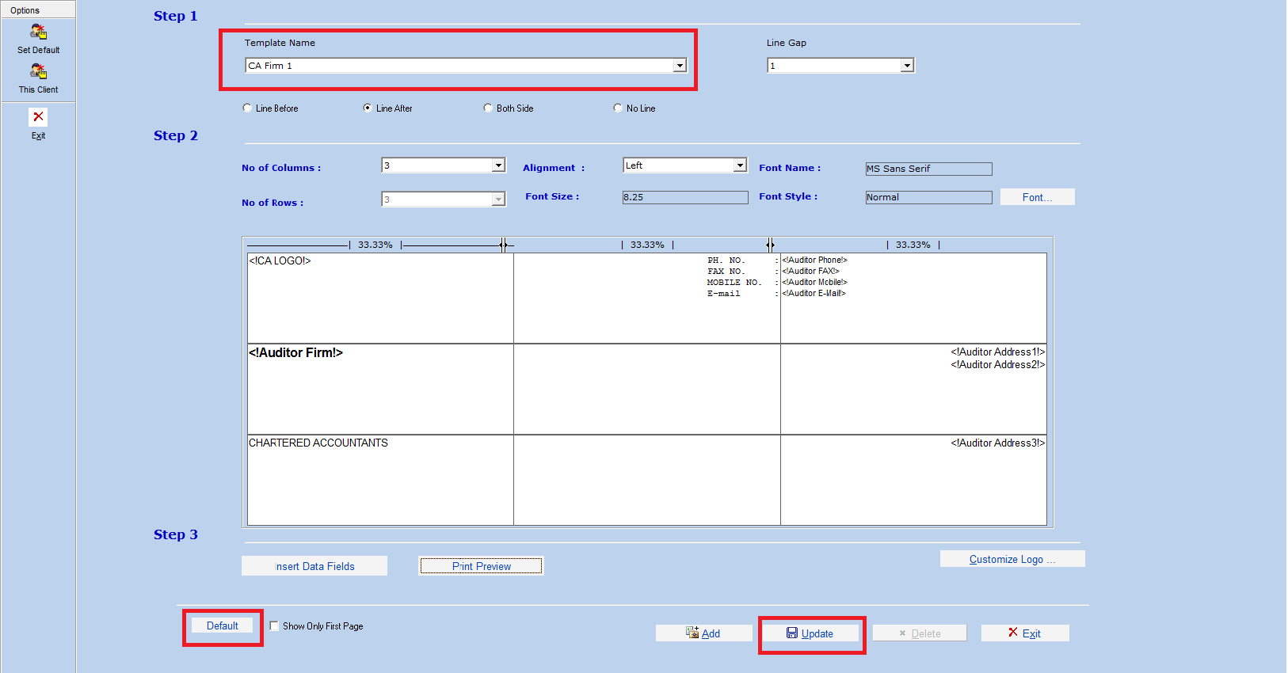Enable Show Only First Page checkbox
This screenshot has height=673, width=1288.
274,625
